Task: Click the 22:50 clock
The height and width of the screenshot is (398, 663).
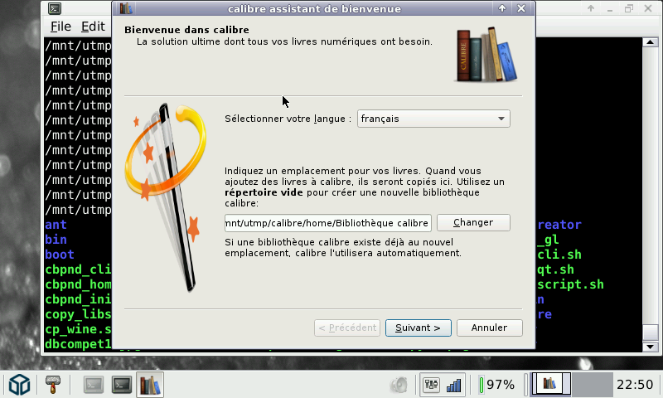Action: coord(635,385)
